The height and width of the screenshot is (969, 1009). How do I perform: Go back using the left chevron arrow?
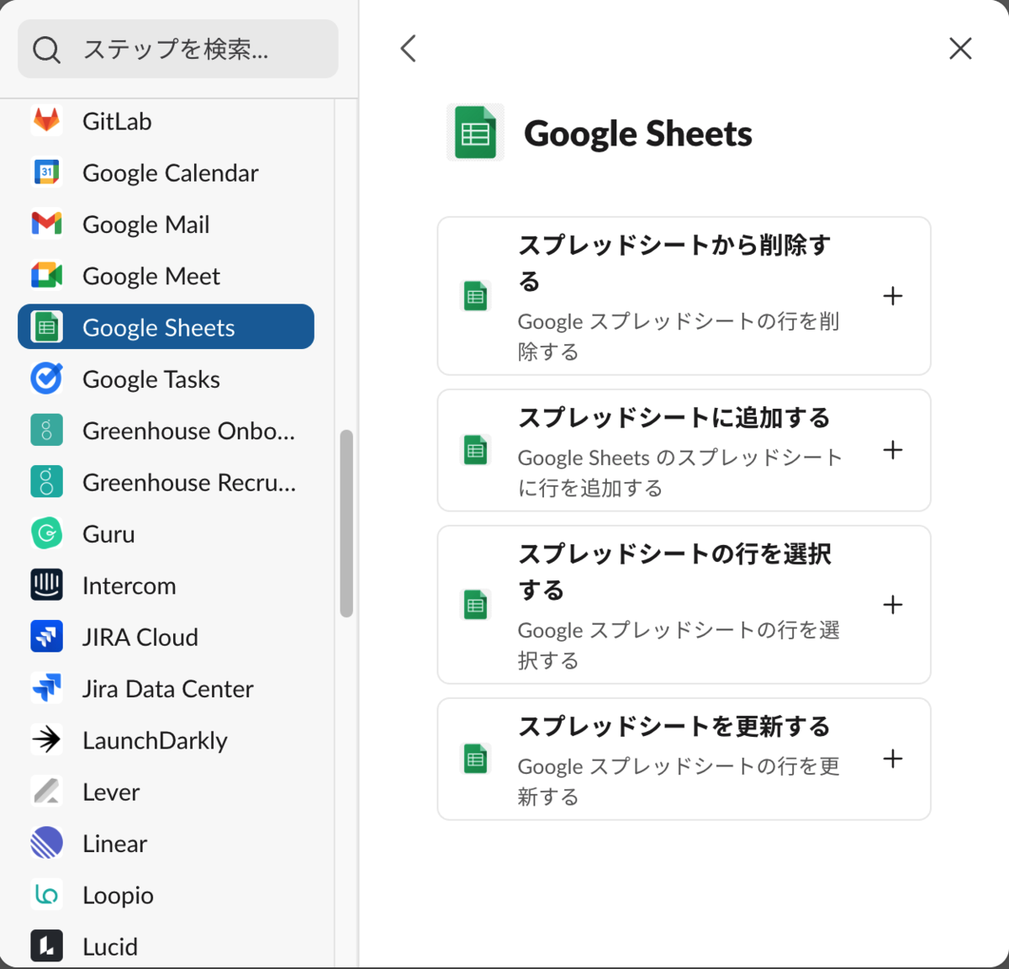click(x=409, y=49)
